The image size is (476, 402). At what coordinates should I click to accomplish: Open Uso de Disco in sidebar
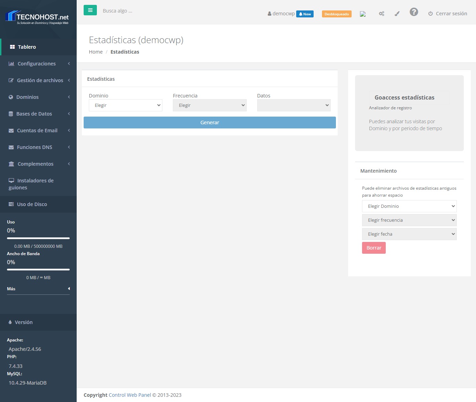point(32,204)
